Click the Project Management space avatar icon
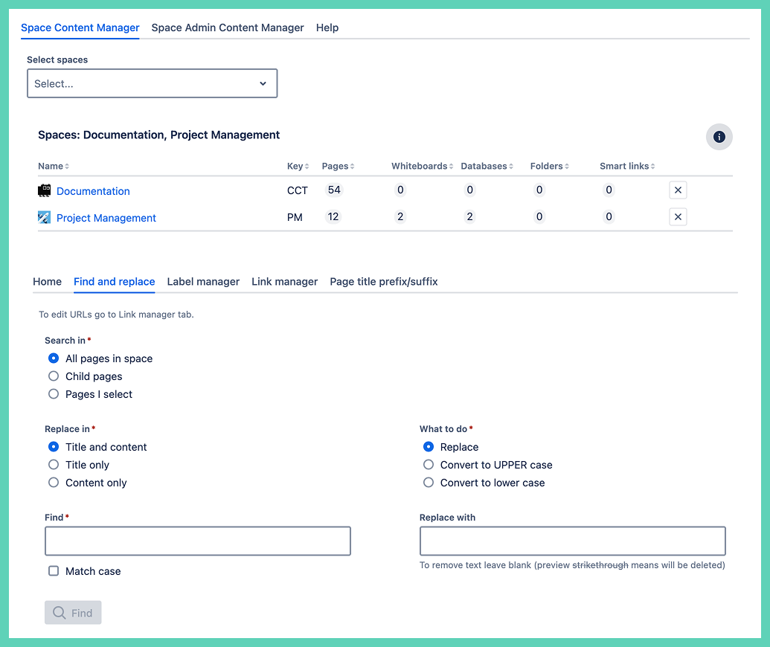The width and height of the screenshot is (770, 647). coord(45,217)
